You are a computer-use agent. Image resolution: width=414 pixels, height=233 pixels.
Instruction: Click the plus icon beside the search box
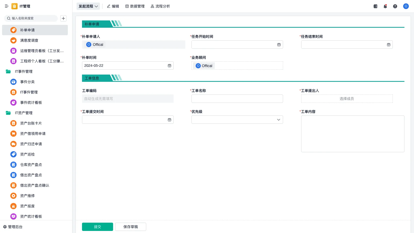63,18
